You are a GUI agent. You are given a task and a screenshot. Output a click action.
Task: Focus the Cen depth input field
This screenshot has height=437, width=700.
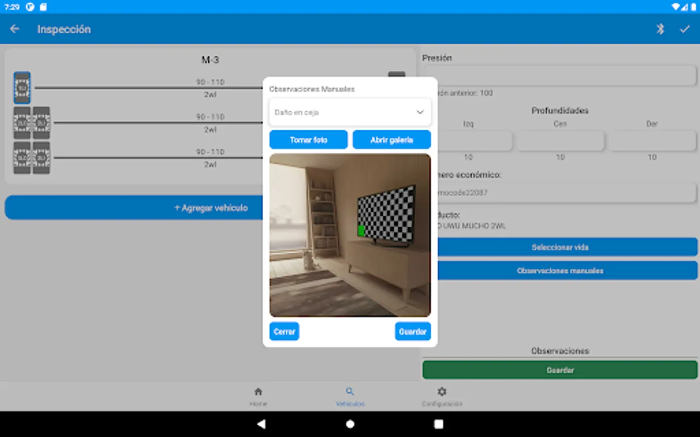click(x=560, y=141)
